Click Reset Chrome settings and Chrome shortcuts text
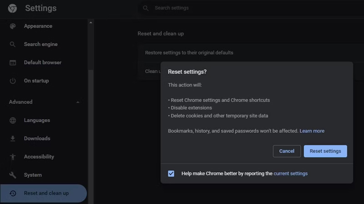Image resolution: width=364 pixels, height=204 pixels. (220, 100)
